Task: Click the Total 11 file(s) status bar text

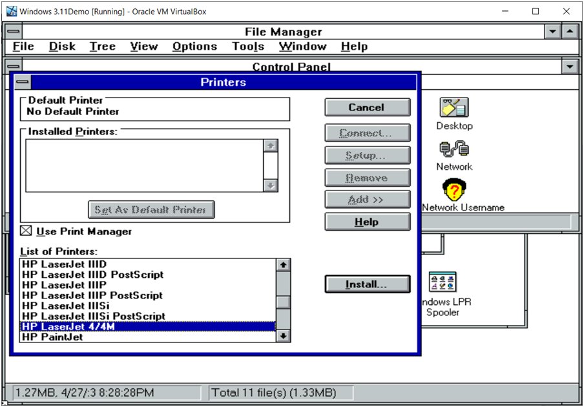Action: pos(274,393)
